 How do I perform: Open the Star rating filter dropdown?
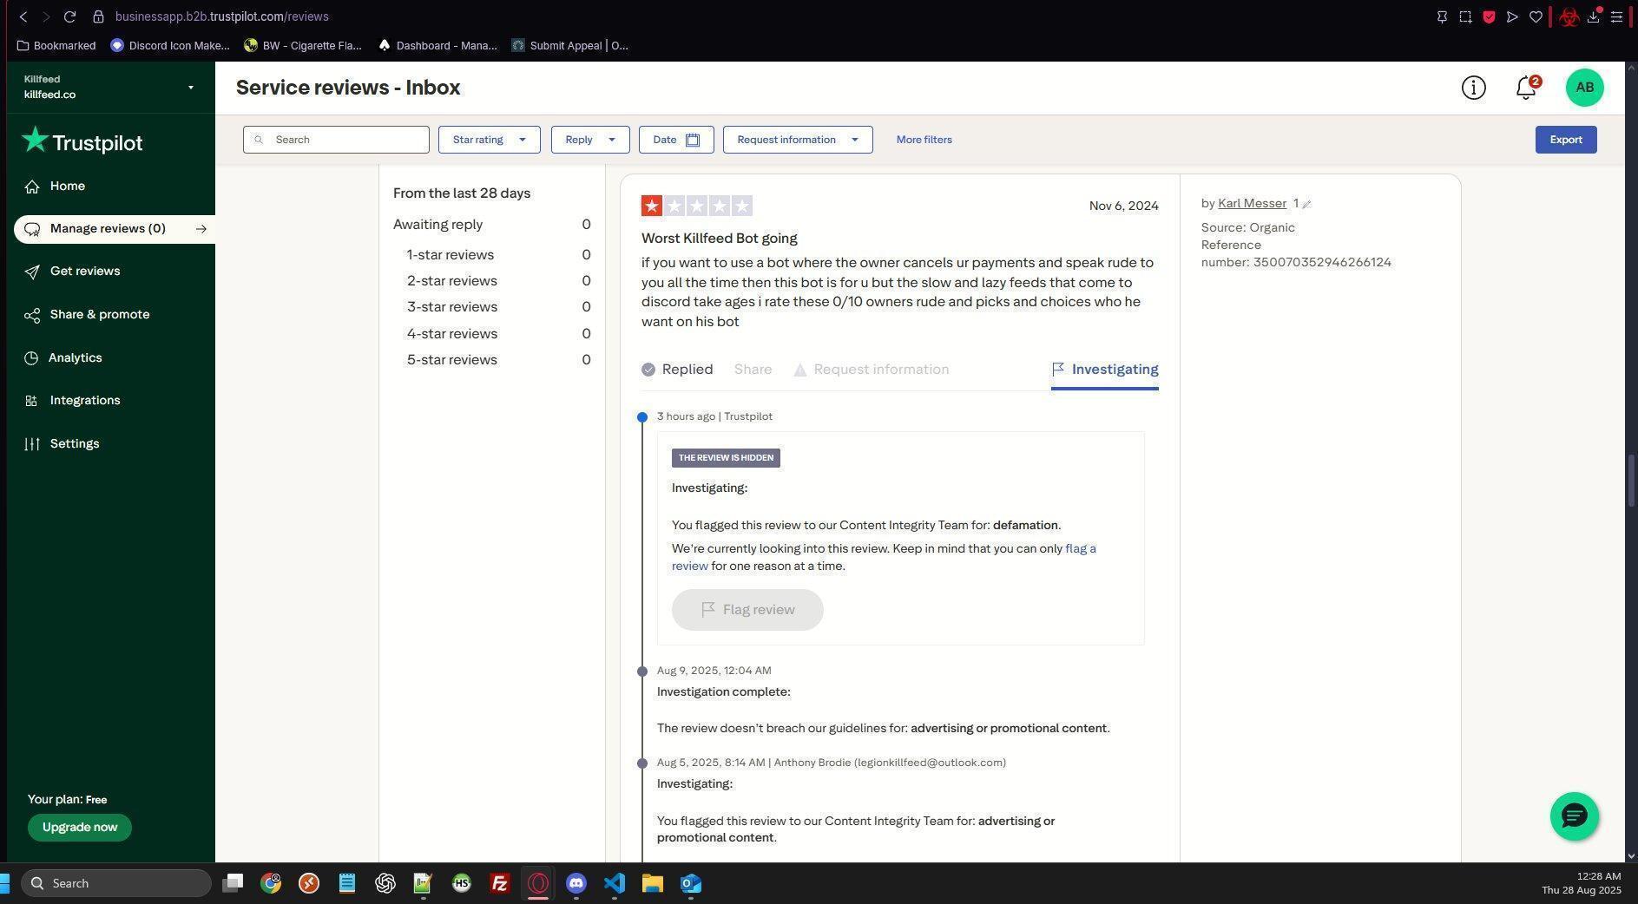coord(489,140)
